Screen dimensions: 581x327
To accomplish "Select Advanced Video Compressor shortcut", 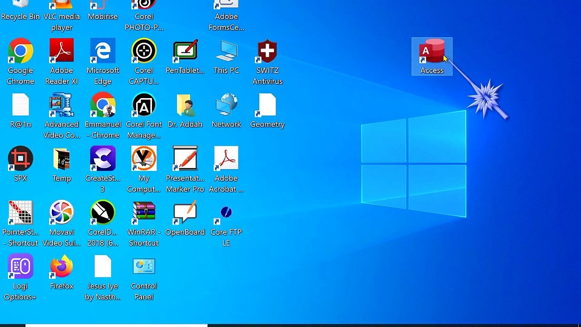I will [x=62, y=116].
